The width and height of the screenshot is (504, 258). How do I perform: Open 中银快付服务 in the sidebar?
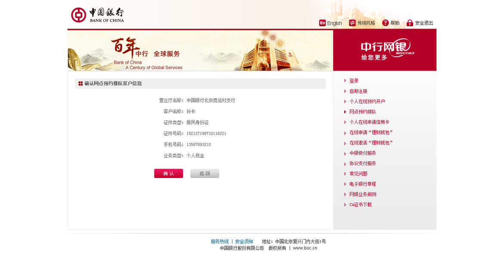(362, 153)
